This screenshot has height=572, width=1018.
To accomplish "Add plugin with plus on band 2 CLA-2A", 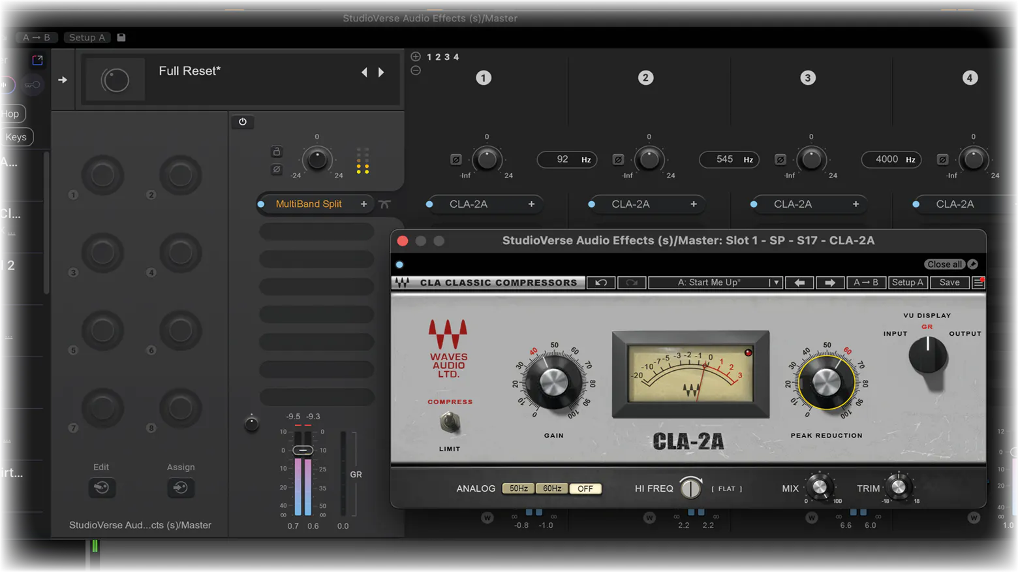I will pos(694,204).
